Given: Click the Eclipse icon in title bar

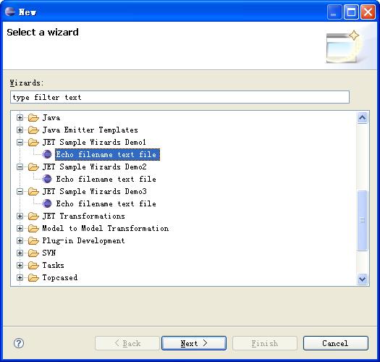Looking at the screenshot, I should tap(10, 12).
